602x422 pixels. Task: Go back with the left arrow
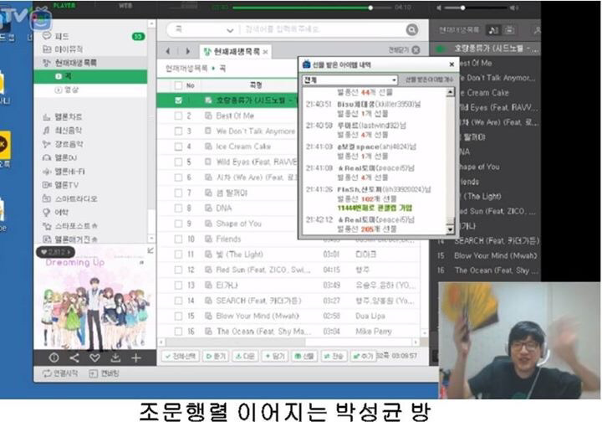pyautogui.click(x=168, y=51)
